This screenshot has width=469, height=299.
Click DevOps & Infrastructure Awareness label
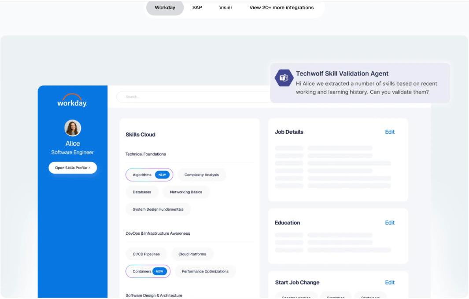tap(158, 233)
